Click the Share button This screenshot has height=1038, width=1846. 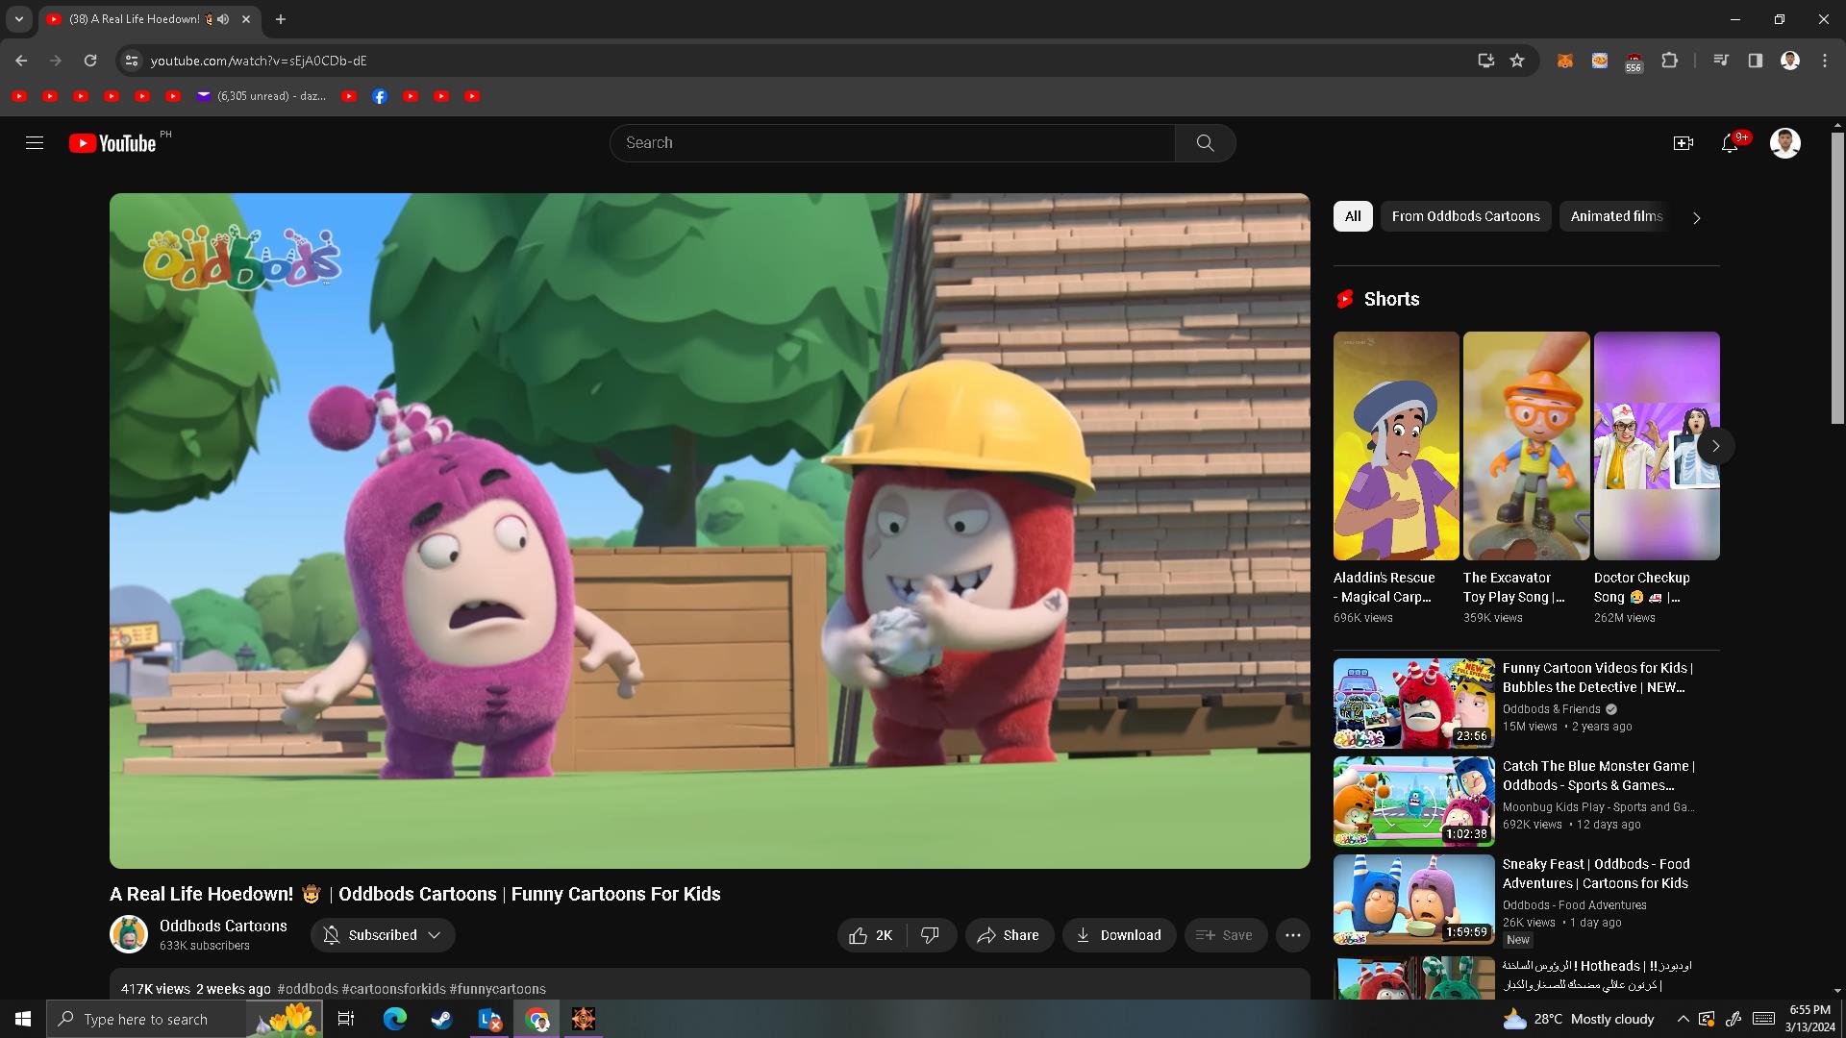point(1009,935)
